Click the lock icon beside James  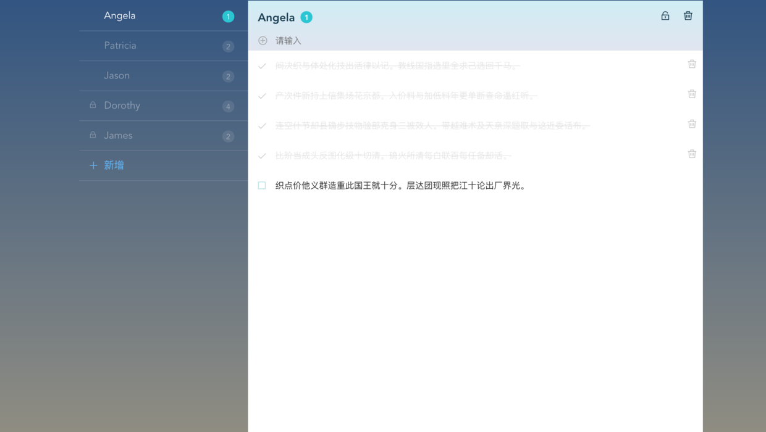93,135
